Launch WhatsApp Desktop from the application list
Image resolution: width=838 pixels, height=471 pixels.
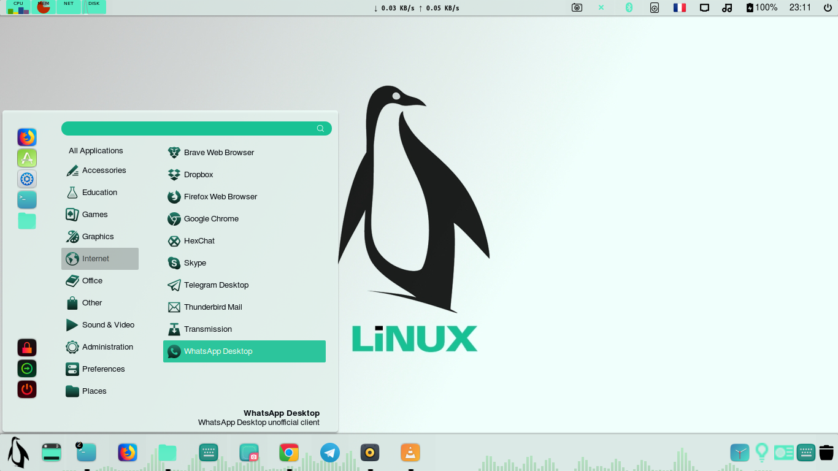pos(244,351)
